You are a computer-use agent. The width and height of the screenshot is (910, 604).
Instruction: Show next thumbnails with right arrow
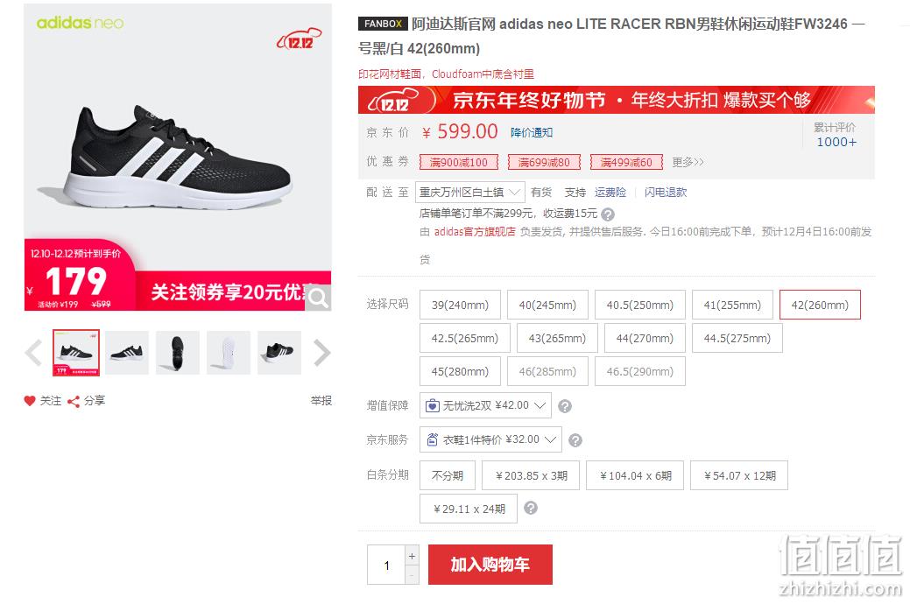(322, 353)
